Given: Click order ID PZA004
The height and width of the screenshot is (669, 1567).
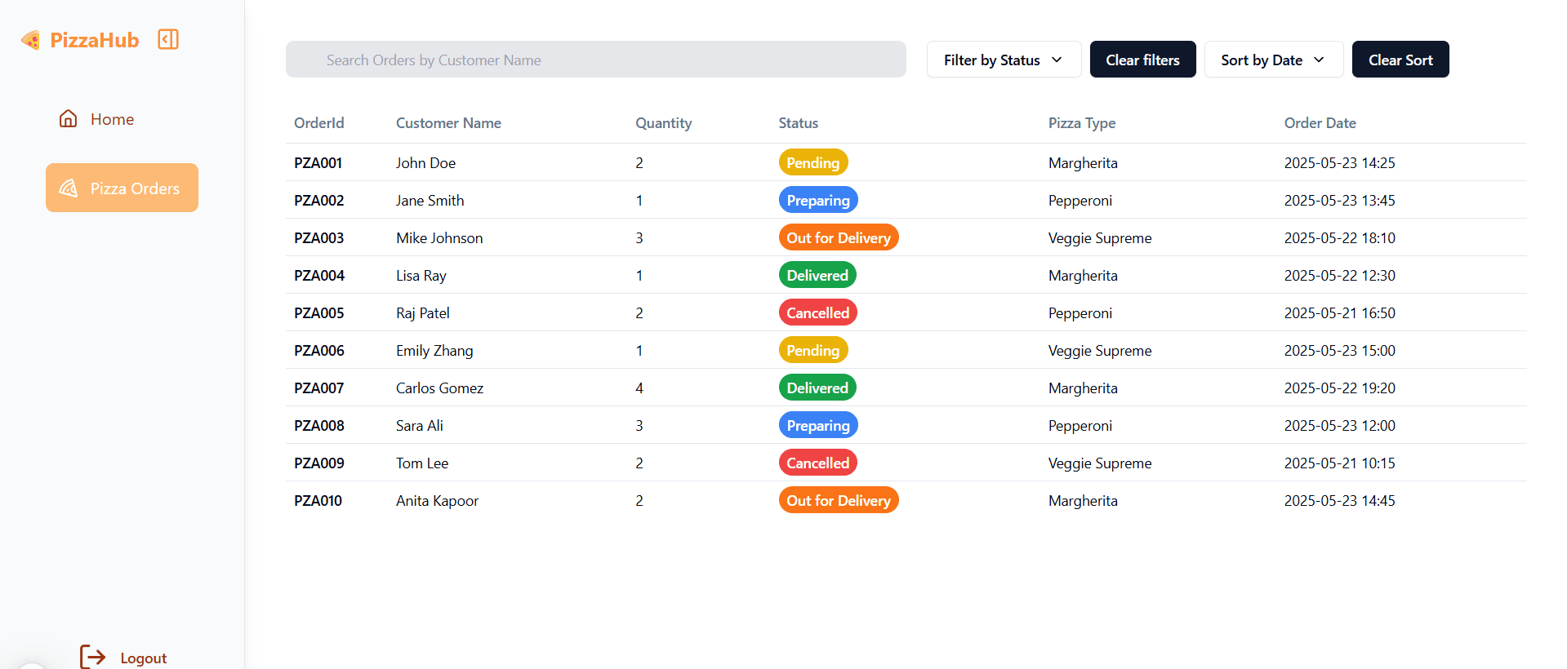Looking at the screenshot, I should coord(319,275).
